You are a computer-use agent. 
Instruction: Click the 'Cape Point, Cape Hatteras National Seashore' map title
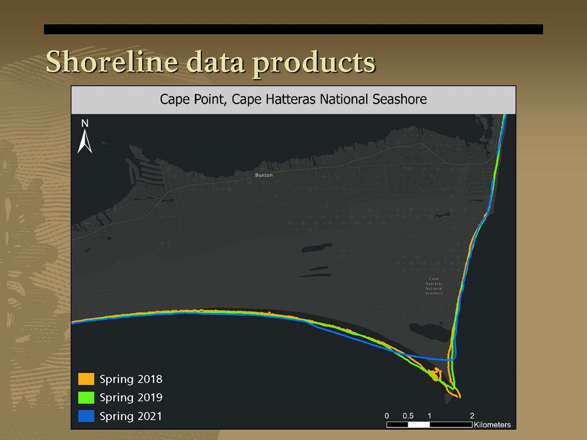[x=293, y=99]
